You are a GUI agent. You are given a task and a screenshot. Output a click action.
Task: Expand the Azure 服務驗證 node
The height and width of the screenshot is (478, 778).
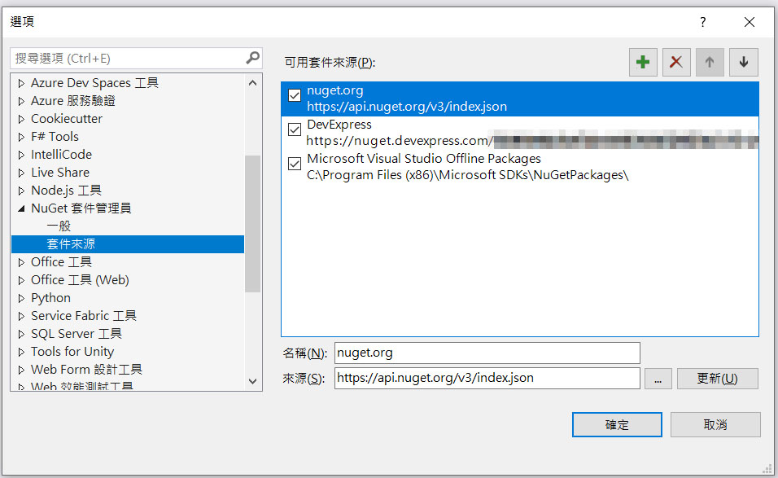coord(21,101)
